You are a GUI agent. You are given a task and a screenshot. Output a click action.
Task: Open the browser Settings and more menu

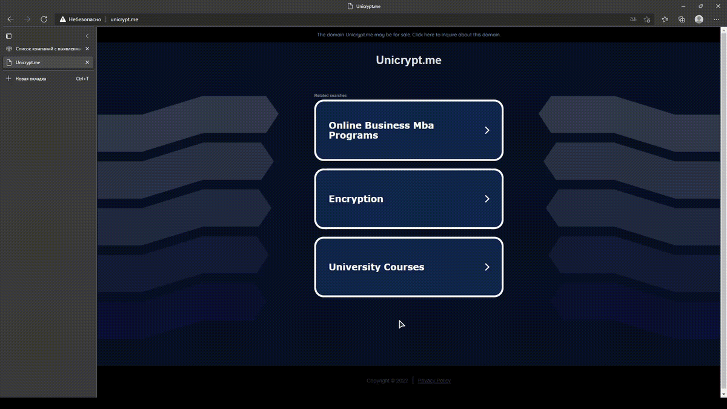[x=716, y=19]
